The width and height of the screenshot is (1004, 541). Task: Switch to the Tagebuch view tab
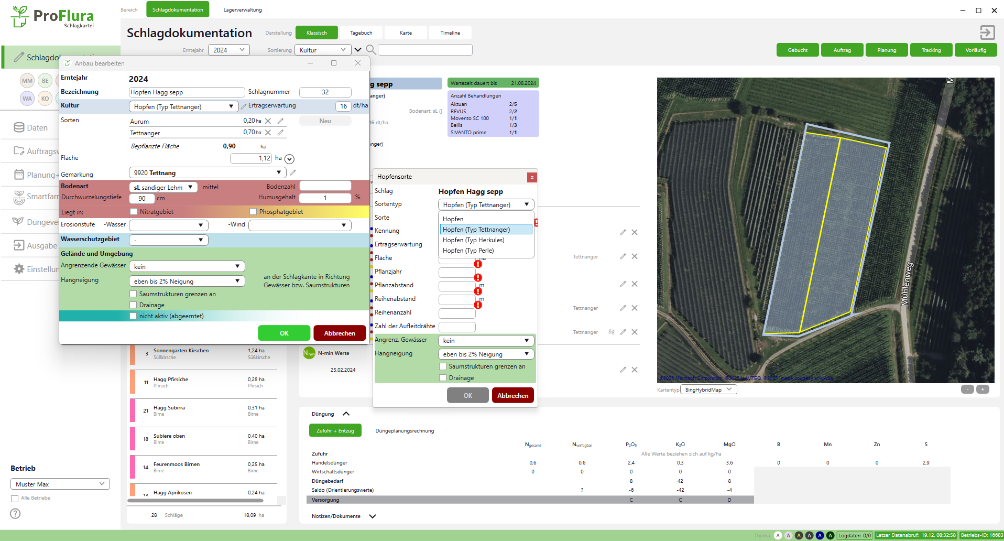click(361, 33)
